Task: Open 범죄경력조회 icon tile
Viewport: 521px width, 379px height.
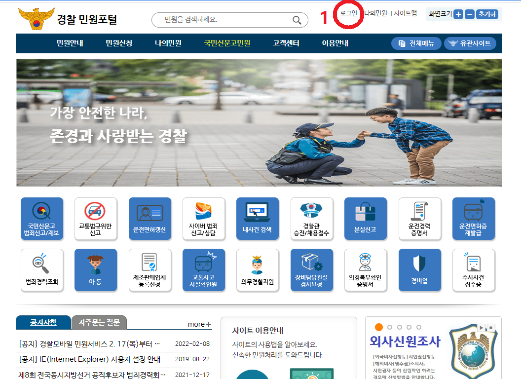Action: coord(42,270)
